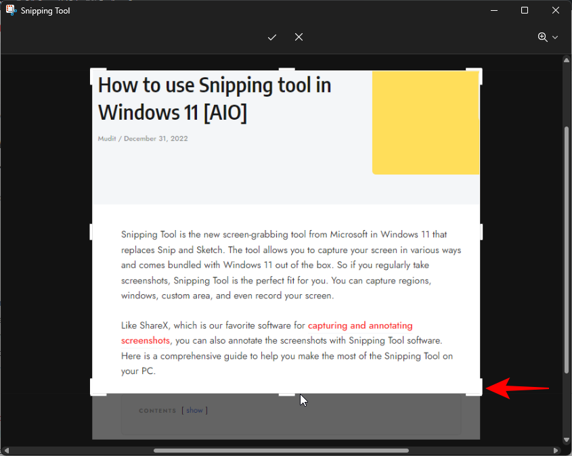
Task: Click the top-center crop edge handle
Action: pyautogui.click(x=287, y=69)
